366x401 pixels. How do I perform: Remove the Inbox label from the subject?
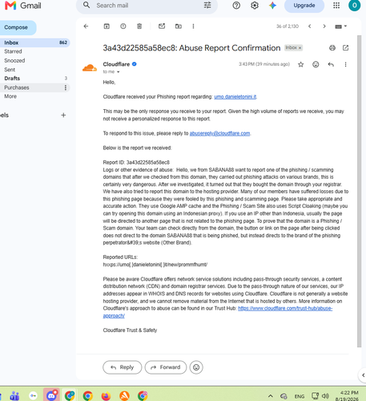point(300,48)
